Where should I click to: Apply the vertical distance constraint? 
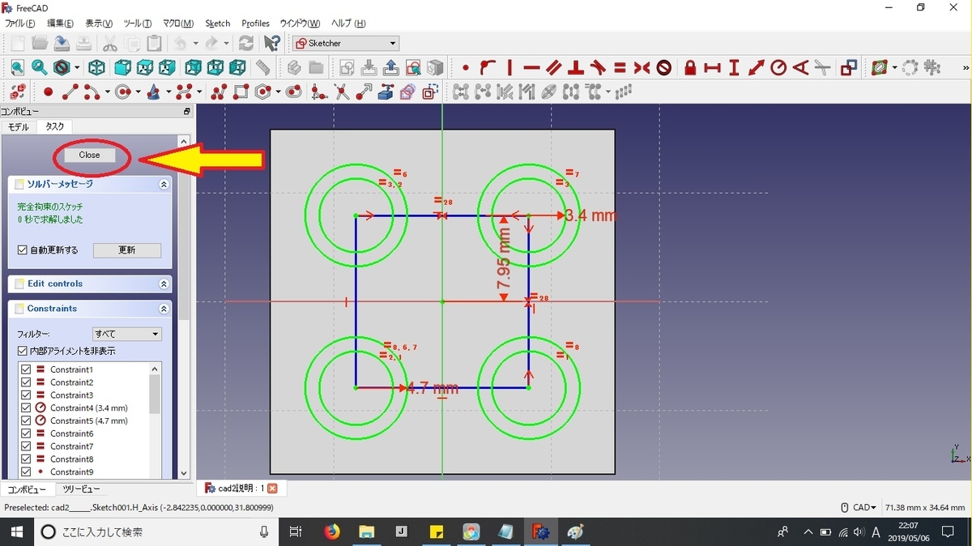(735, 68)
